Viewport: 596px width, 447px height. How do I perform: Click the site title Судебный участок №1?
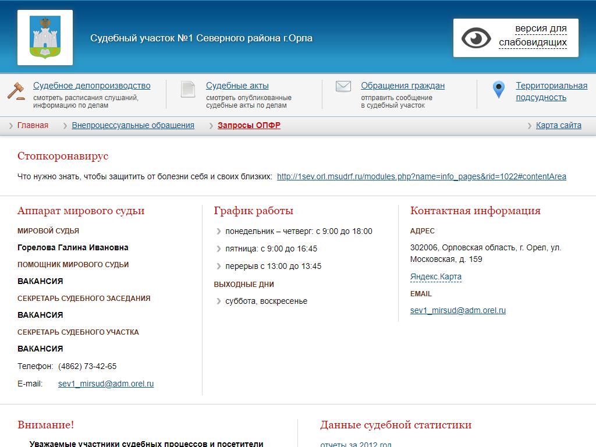(201, 38)
